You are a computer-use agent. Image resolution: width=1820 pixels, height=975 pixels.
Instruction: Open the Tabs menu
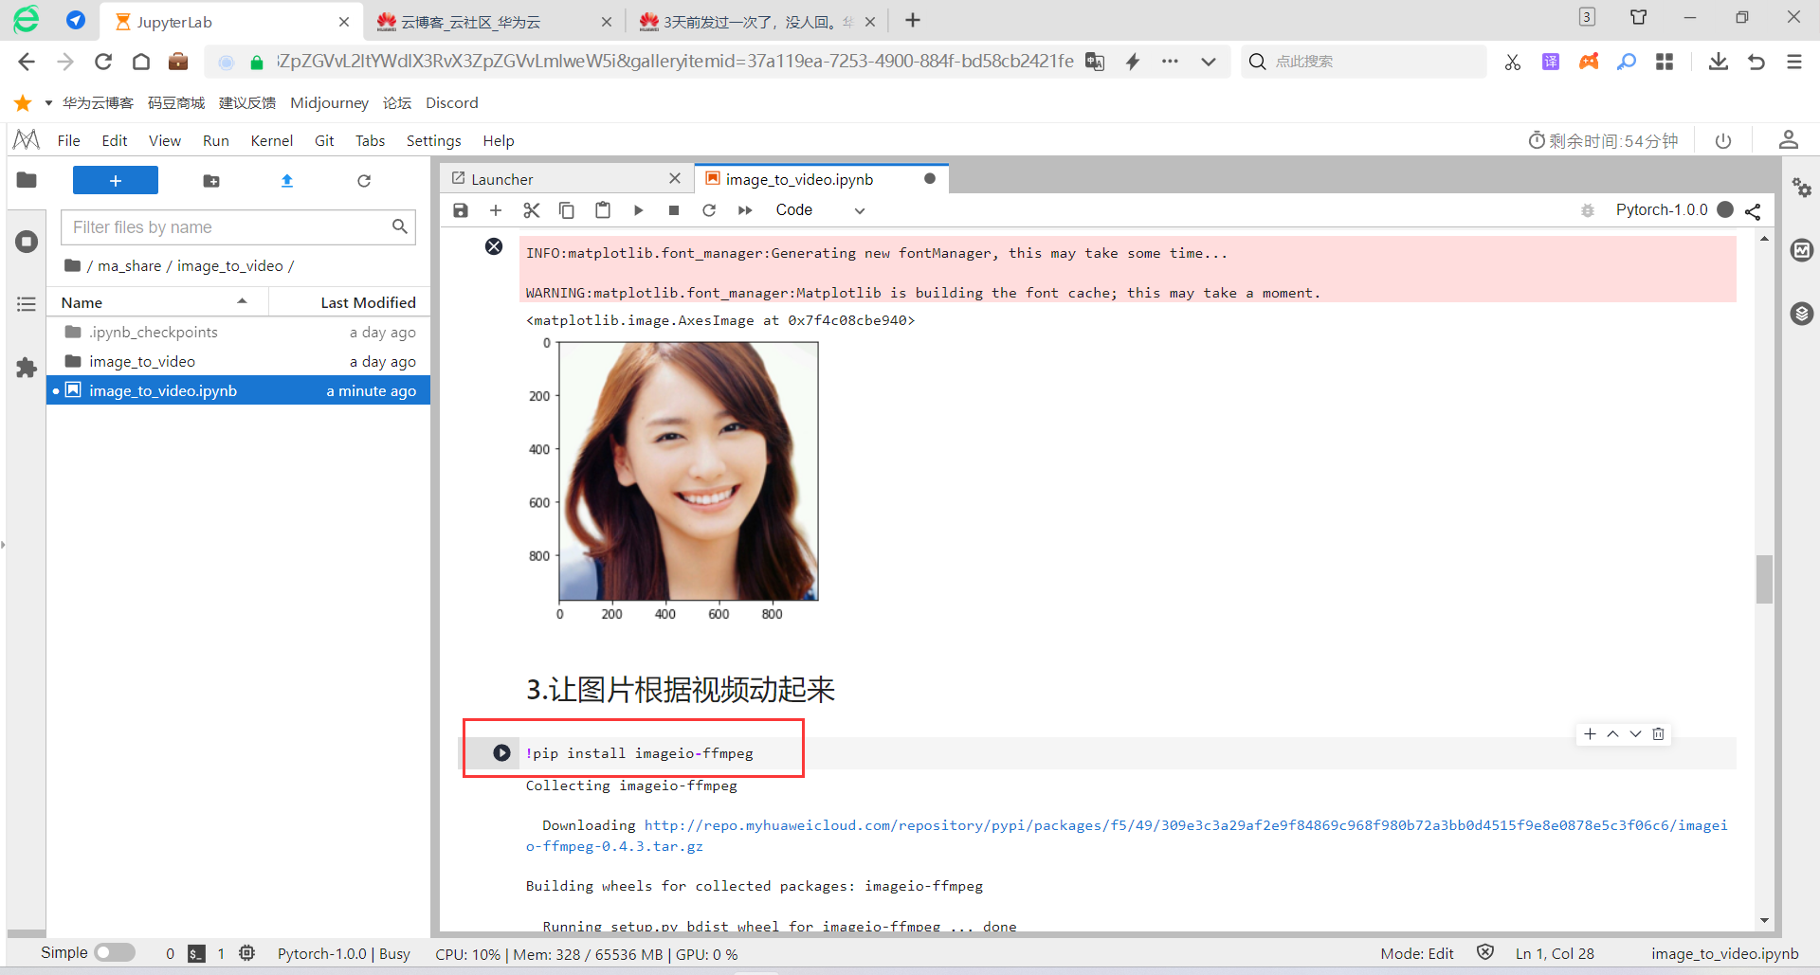pos(371,141)
